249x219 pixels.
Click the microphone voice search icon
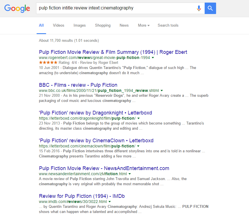coord(199,8)
